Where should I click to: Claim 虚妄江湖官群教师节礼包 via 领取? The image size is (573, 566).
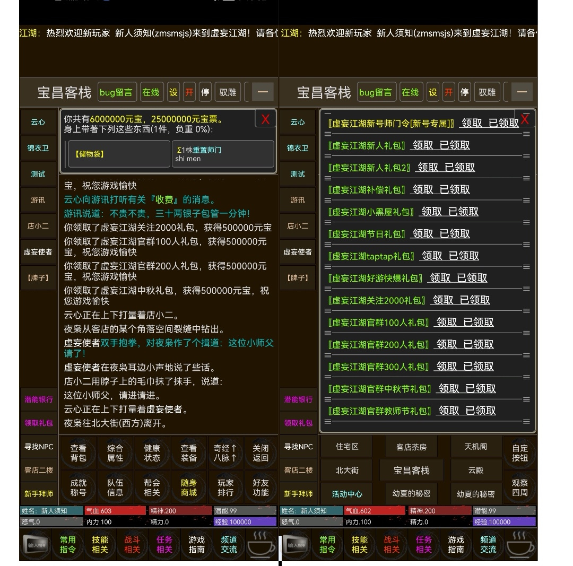(x=449, y=411)
